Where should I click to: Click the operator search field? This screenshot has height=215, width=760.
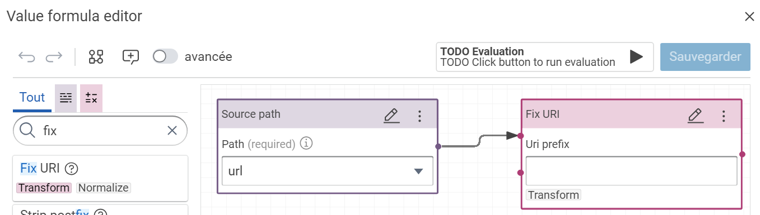(x=100, y=131)
